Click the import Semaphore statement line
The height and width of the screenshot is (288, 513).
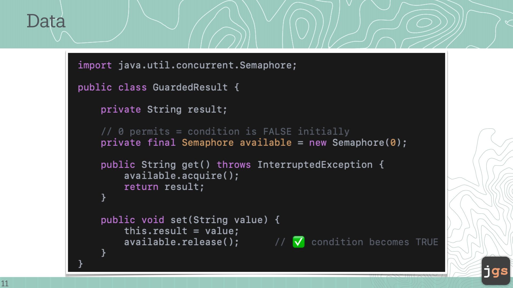(x=187, y=65)
